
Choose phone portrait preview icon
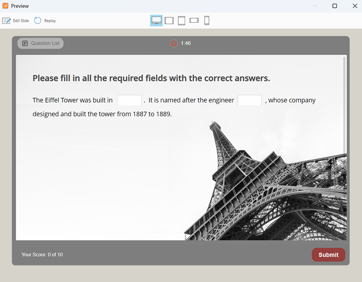207,21
